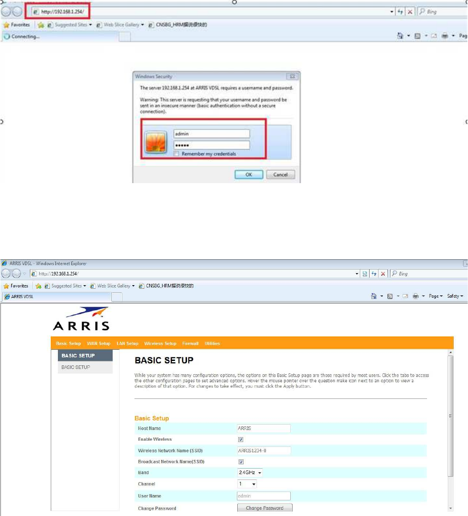This screenshot has height=516, width=468.
Task: Open address history dropdown in lower browser
Action: pyautogui.click(x=357, y=274)
